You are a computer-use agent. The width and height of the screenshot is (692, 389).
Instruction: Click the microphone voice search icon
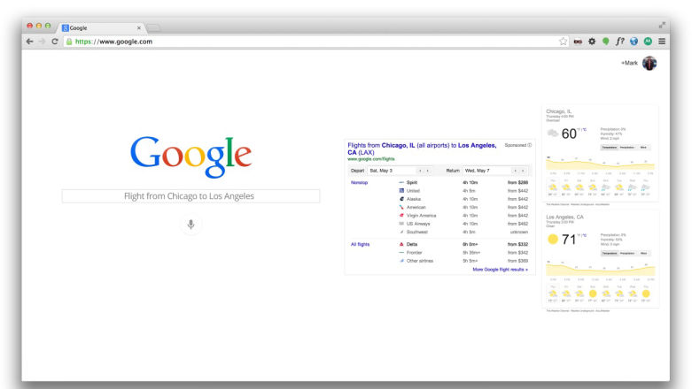[x=190, y=225]
